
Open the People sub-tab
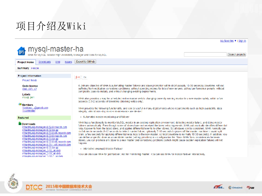35,68
